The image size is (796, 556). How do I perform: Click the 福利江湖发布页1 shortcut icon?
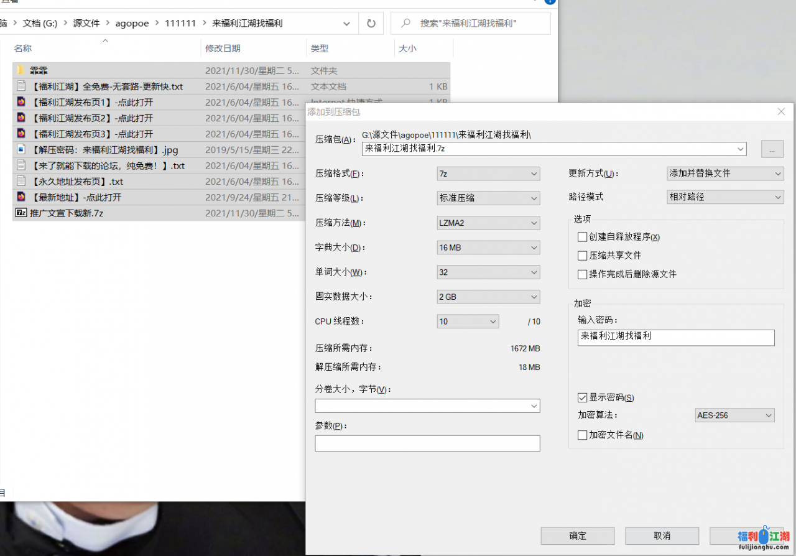click(x=21, y=102)
